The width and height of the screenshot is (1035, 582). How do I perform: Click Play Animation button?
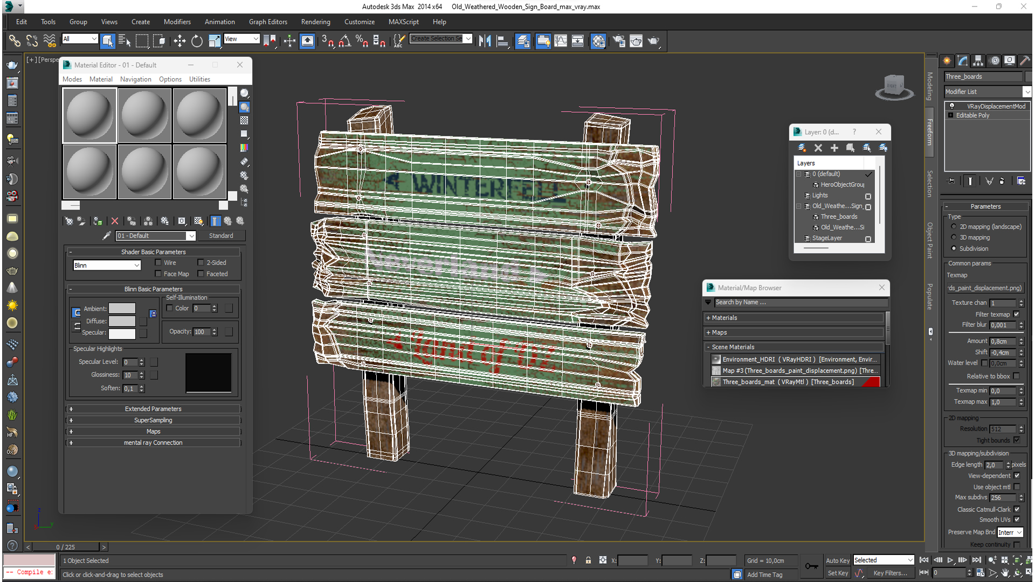950,560
